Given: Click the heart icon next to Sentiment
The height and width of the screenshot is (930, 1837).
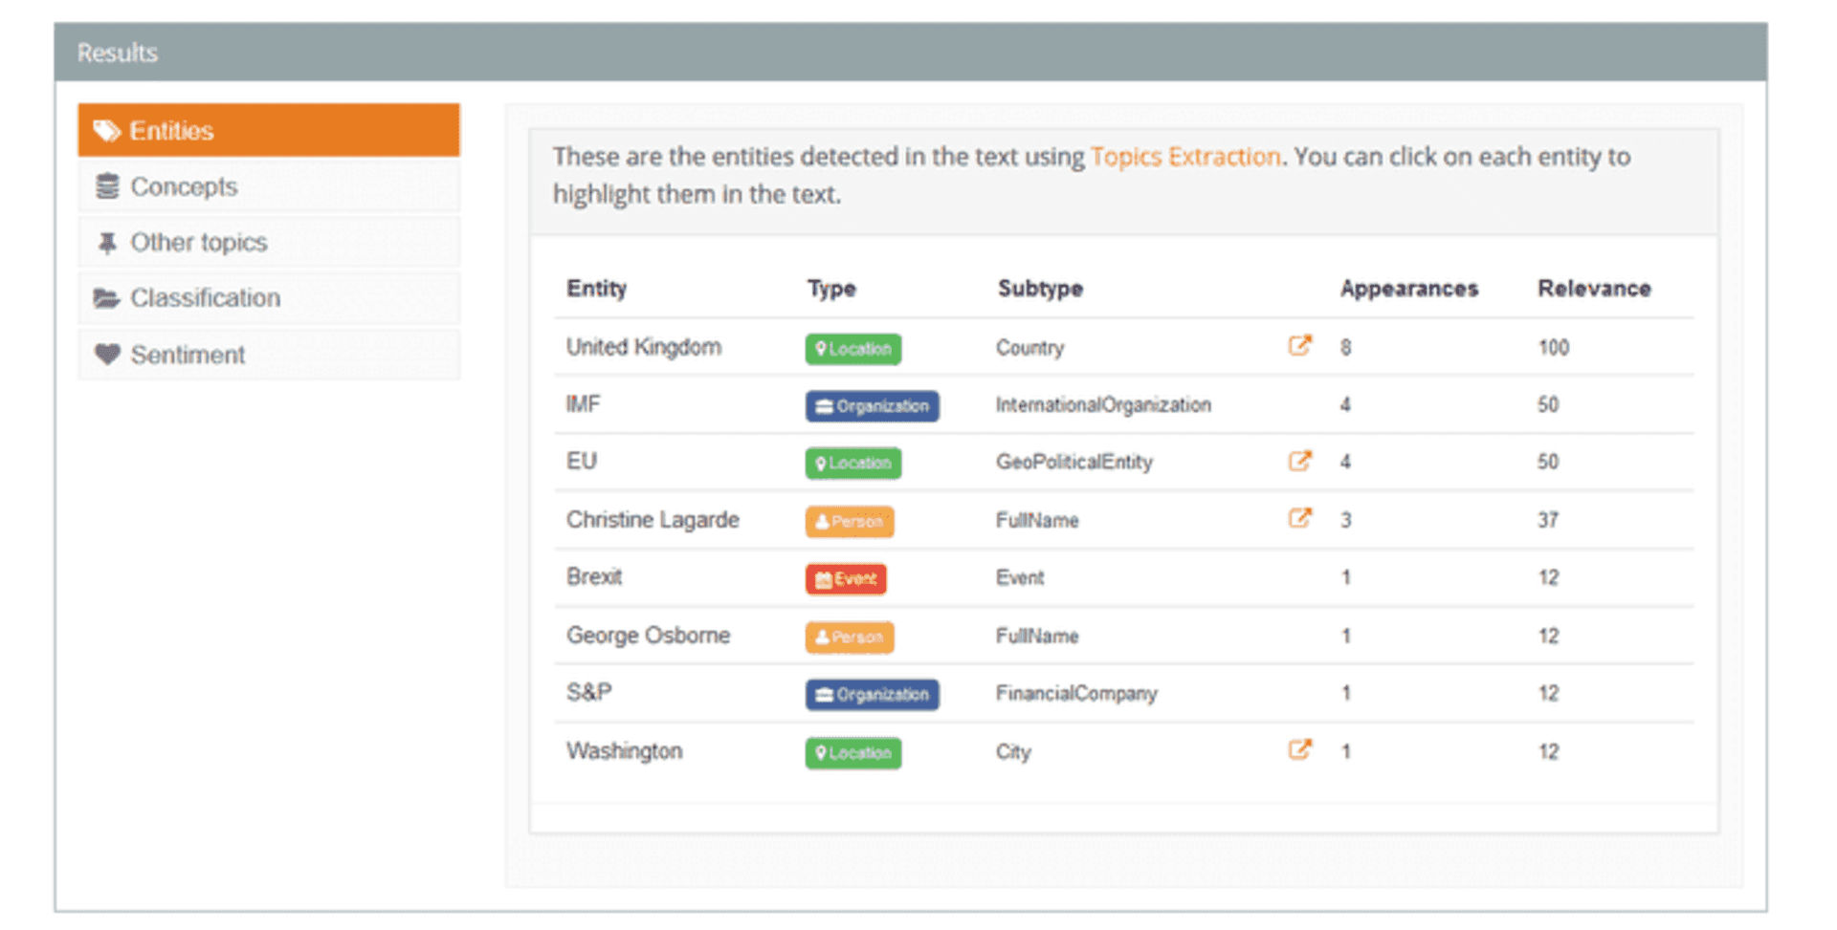Looking at the screenshot, I should pos(108,354).
